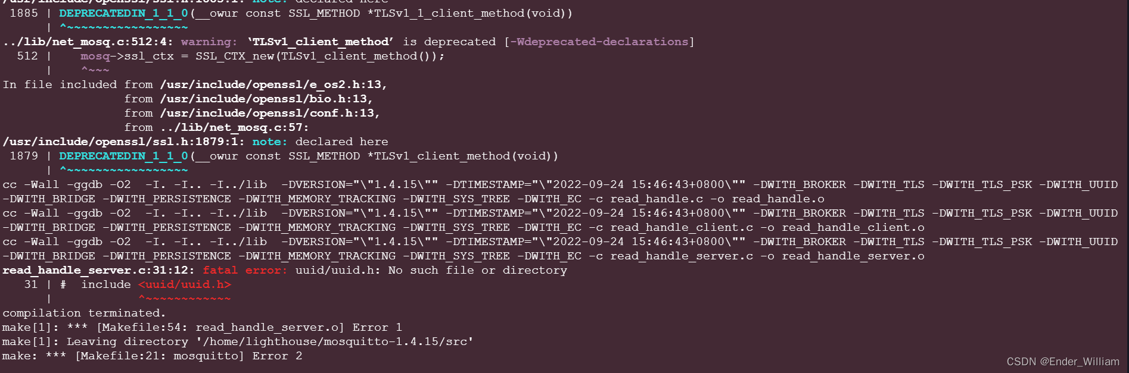Viewport: 1129px width, 373px height.
Task: Click the '/home/lighthouse/mosquitto-1.4.15/src' directory path
Action: pyautogui.click(x=333, y=342)
